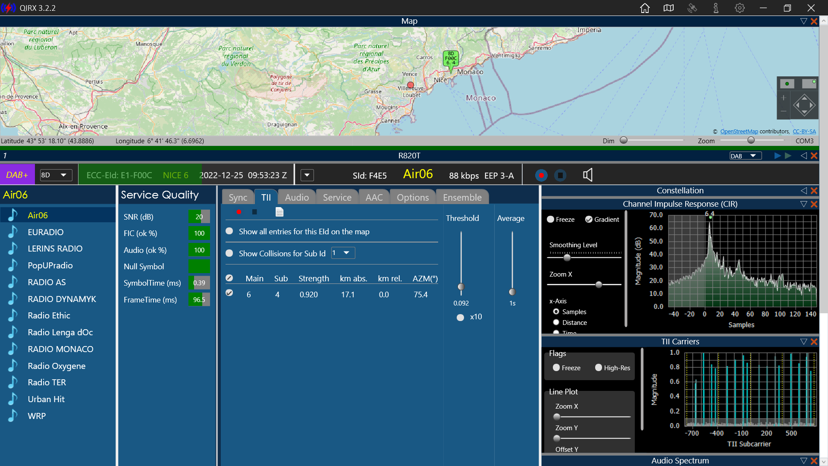This screenshot has height=466, width=828.
Task: Enable Show all entries for this EId
Action: pyautogui.click(x=229, y=231)
